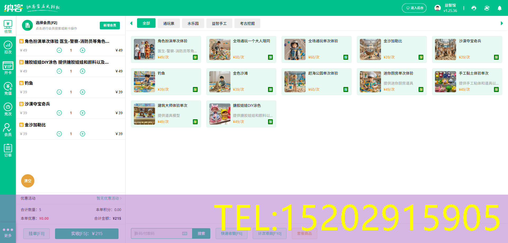
Task: Select the 充次 sessions recharge icon
Action: [x=8, y=109]
